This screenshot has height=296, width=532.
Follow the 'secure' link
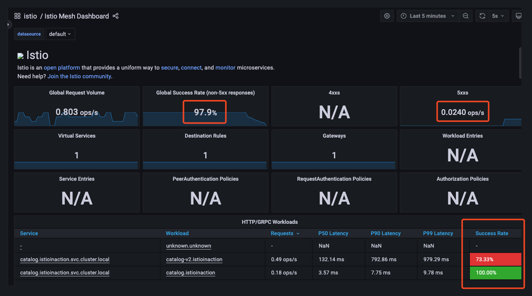170,68
